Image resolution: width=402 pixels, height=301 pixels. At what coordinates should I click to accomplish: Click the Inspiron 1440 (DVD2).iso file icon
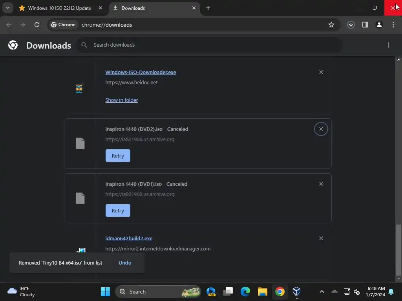click(80, 143)
